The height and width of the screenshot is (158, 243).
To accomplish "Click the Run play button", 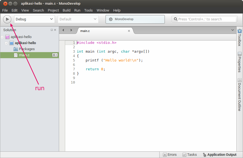I will pyautogui.click(x=7, y=19).
